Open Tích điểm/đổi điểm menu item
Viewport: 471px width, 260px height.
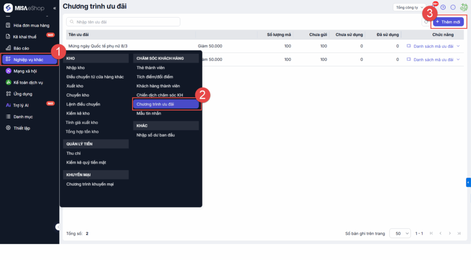(155, 77)
